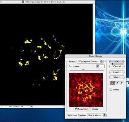Select the Add to Sample eyedropper
This screenshot has width=129, height=122.
click(x=117, y=83)
